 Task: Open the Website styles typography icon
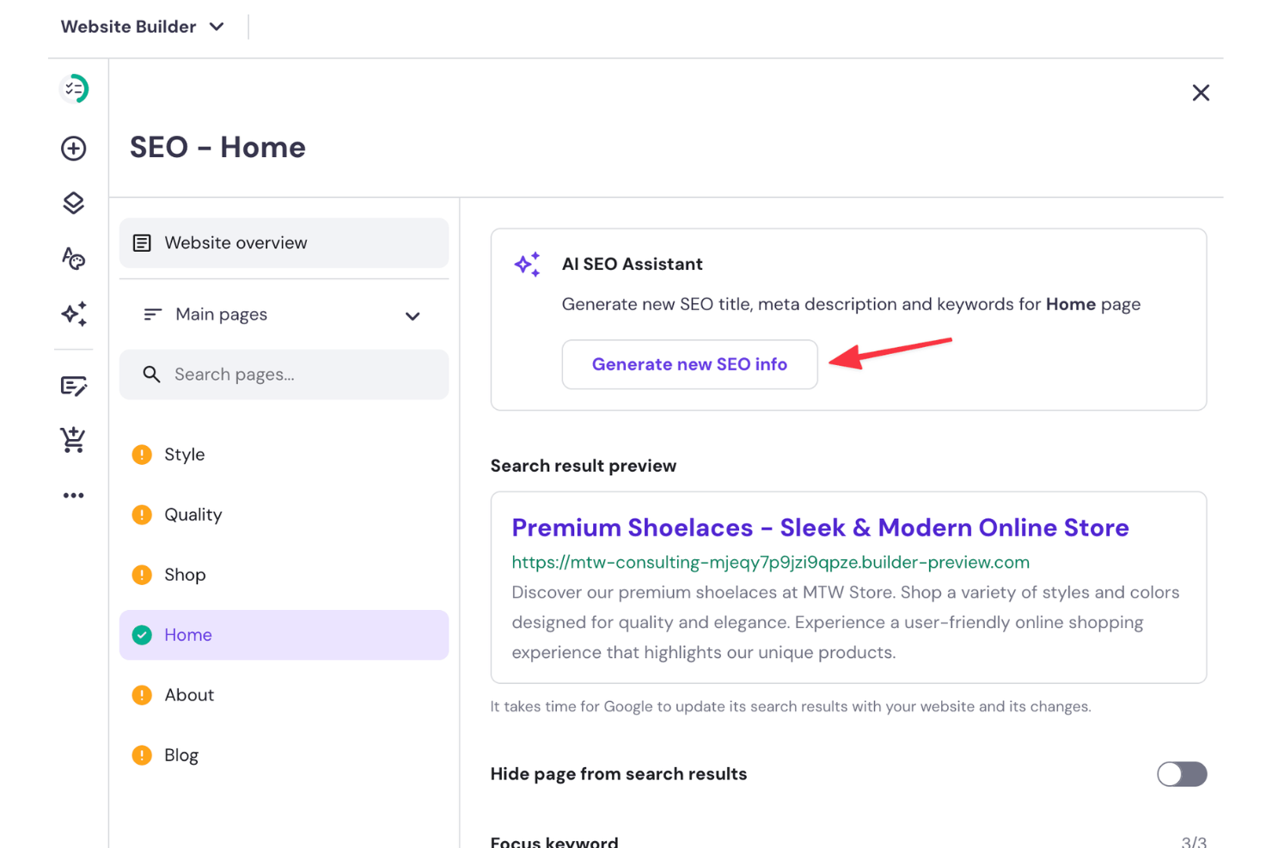pos(74,258)
